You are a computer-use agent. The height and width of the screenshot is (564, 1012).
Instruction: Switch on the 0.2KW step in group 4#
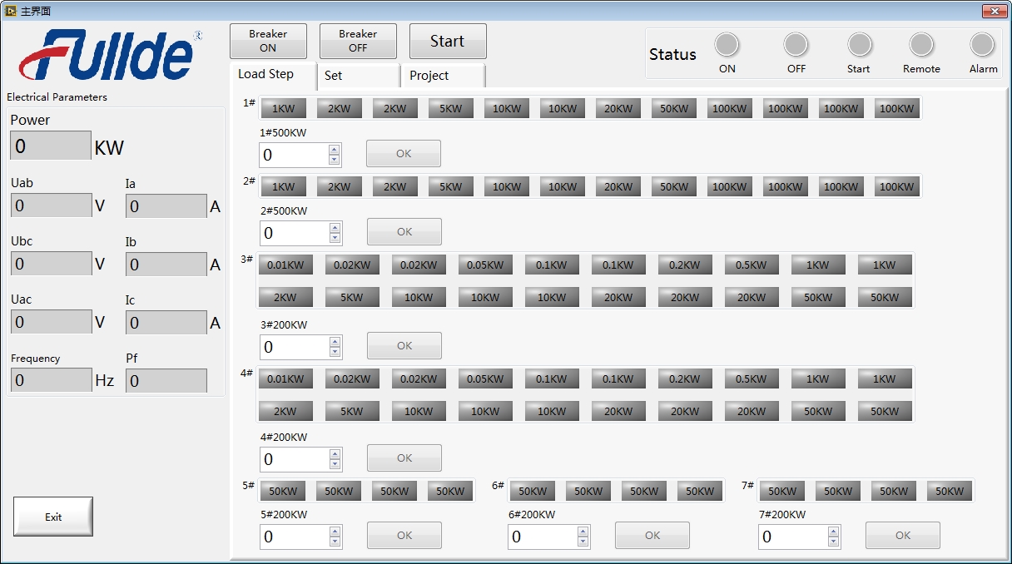pyautogui.click(x=685, y=378)
